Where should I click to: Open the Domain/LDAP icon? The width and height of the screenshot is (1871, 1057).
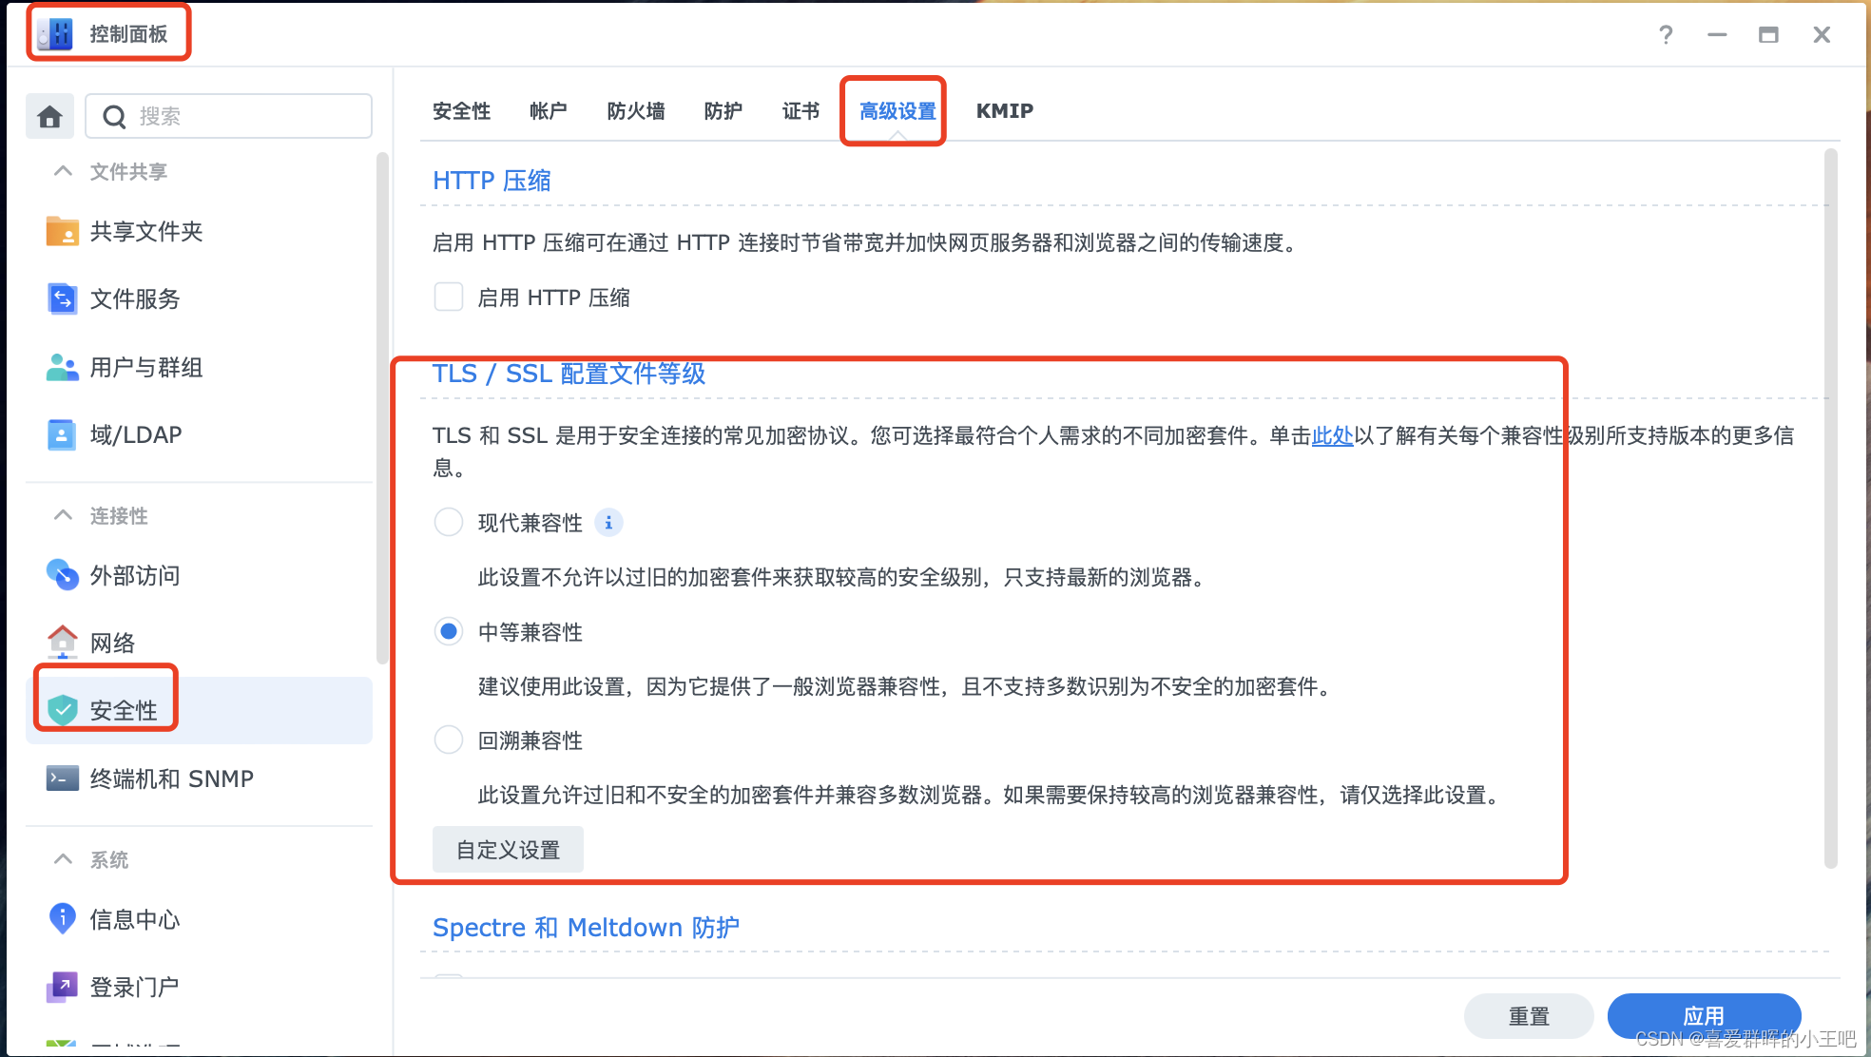(63, 434)
